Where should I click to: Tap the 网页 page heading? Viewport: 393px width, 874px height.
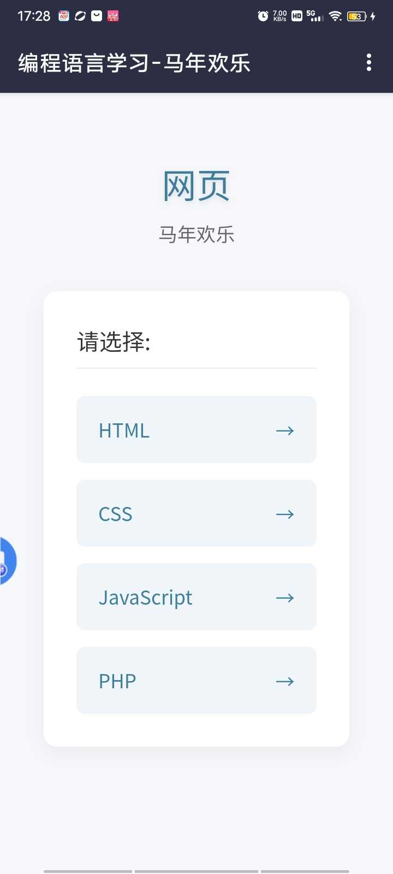(x=196, y=186)
